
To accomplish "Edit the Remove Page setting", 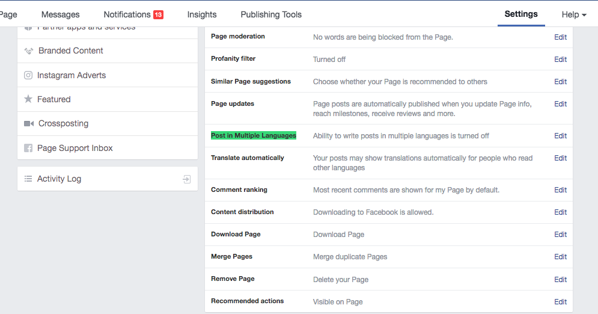I will 560,280.
